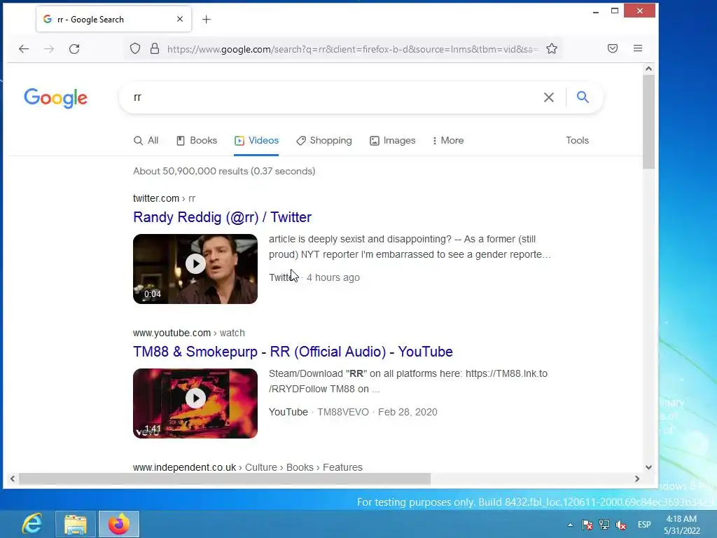This screenshot has width=717, height=538.
Task: Bookmark this page with the star icon
Action: click(552, 48)
